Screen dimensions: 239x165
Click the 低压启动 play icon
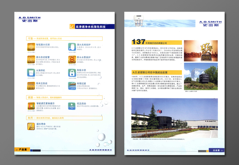[72, 106]
